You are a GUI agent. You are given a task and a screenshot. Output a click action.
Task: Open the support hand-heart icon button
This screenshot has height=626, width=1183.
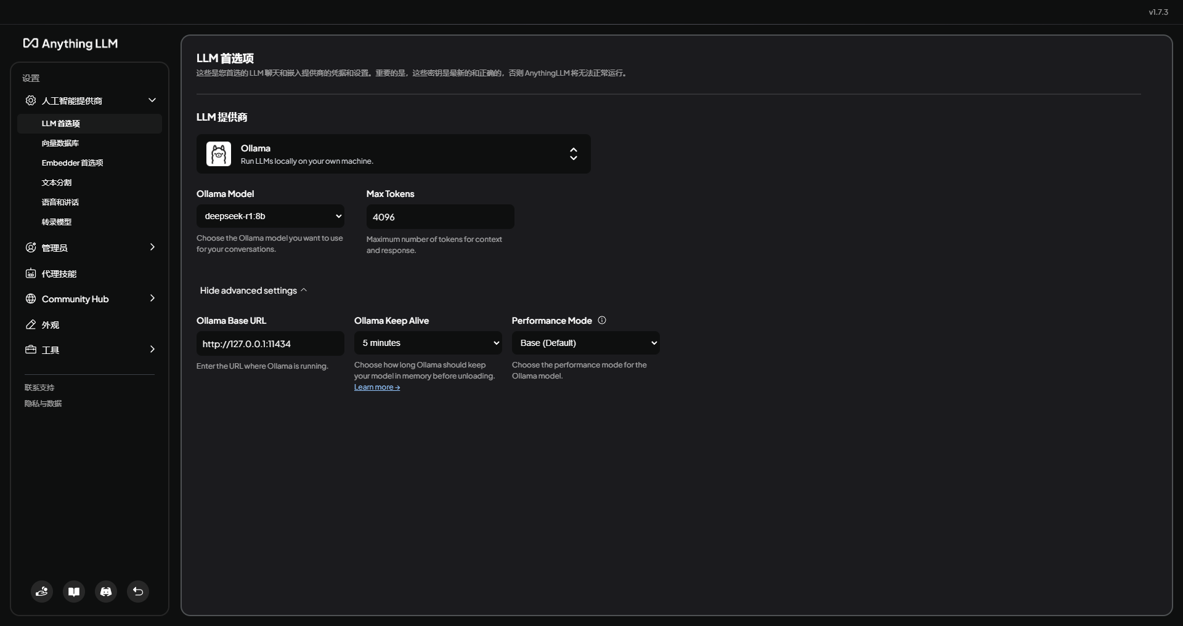[x=42, y=592]
